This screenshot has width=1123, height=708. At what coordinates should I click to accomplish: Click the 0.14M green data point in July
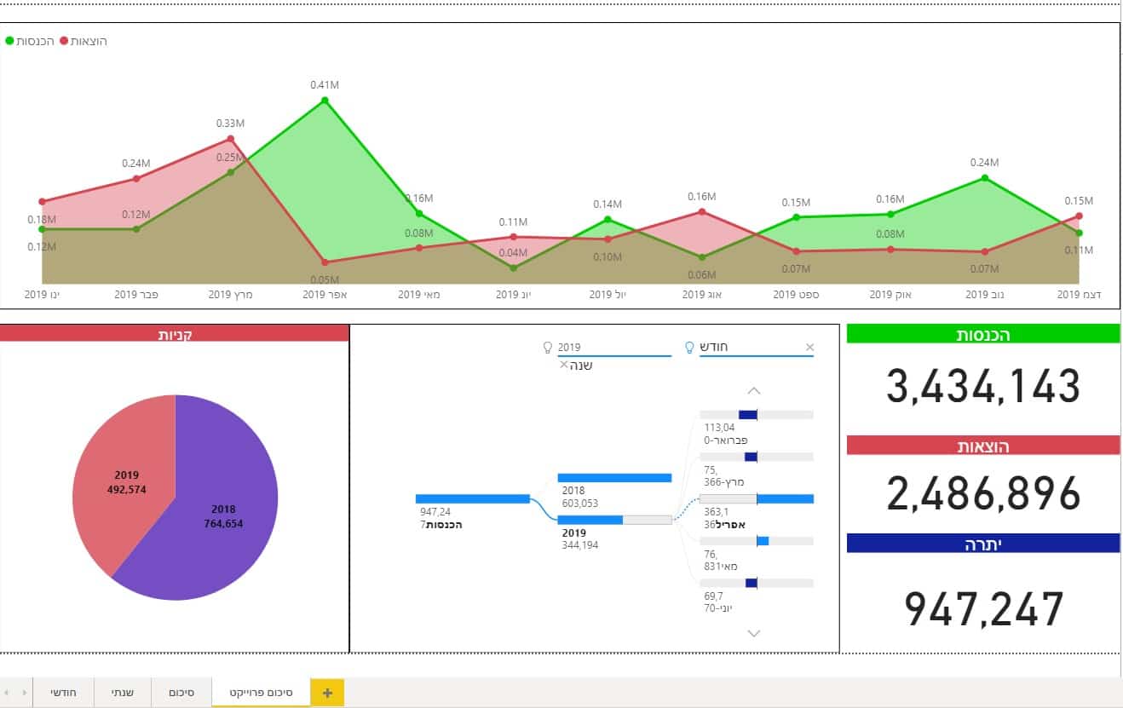click(608, 219)
